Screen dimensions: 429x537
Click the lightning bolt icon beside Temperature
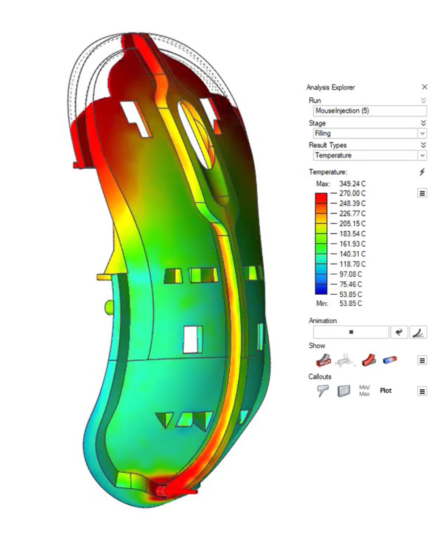pyautogui.click(x=421, y=172)
